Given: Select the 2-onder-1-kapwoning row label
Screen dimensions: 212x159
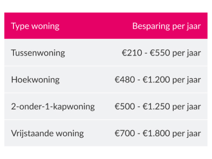Looking at the screenshot, I should point(53,106).
